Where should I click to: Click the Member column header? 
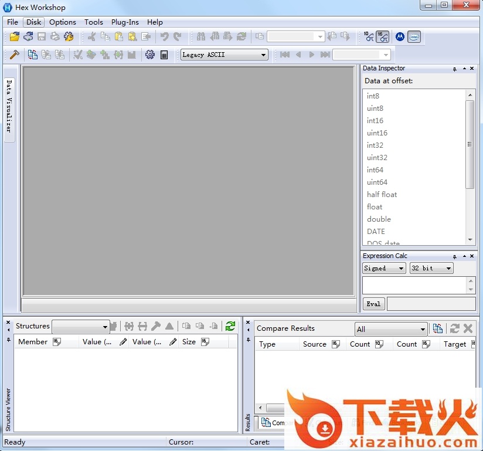(x=47, y=342)
